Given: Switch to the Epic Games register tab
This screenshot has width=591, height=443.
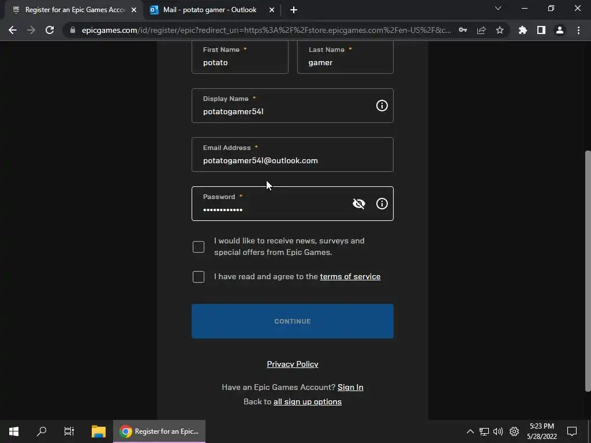Looking at the screenshot, I should coord(73,10).
